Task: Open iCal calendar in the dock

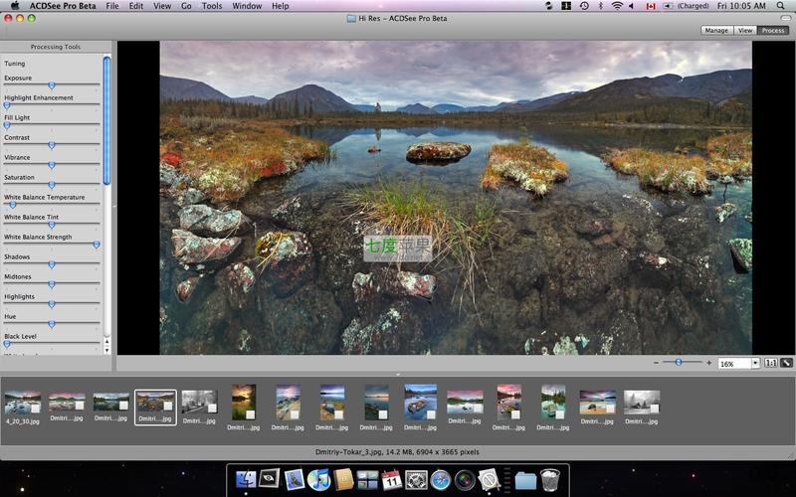Action: coord(391,479)
